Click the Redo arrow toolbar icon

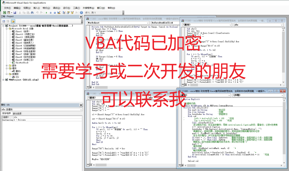[x=41, y=13]
